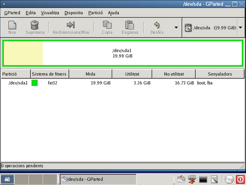Click the Copia copy icon
The image size is (246, 185).
click(107, 25)
